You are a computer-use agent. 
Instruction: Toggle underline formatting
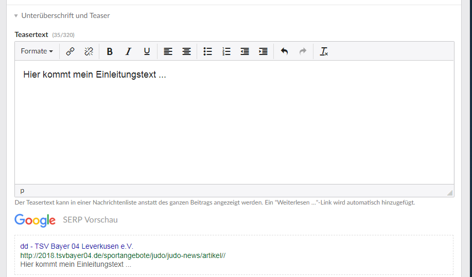coord(147,51)
